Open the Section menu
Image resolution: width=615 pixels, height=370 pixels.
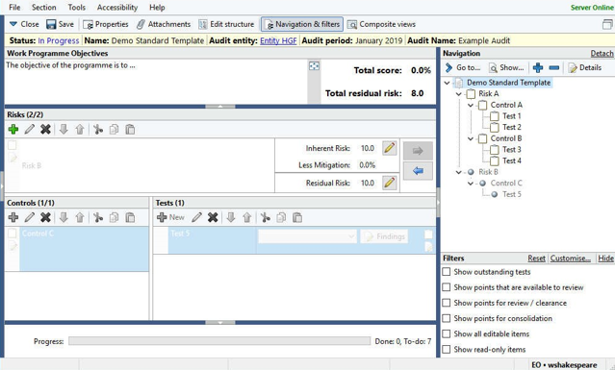[44, 8]
